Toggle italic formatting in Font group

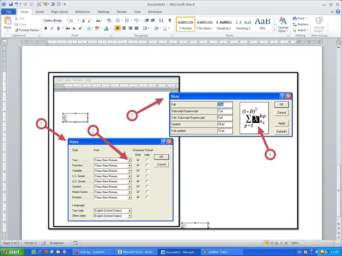coord(52,28)
